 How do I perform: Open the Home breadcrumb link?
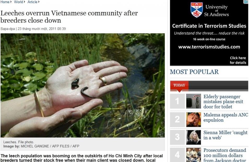5,2
